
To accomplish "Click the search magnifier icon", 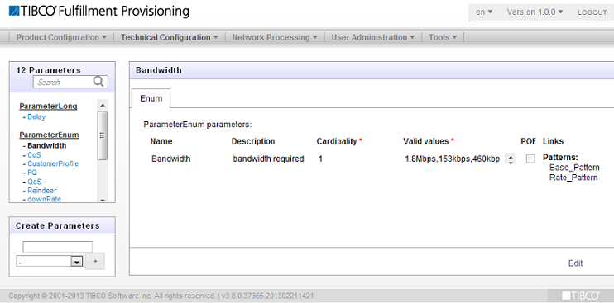I will click(x=98, y=82).
